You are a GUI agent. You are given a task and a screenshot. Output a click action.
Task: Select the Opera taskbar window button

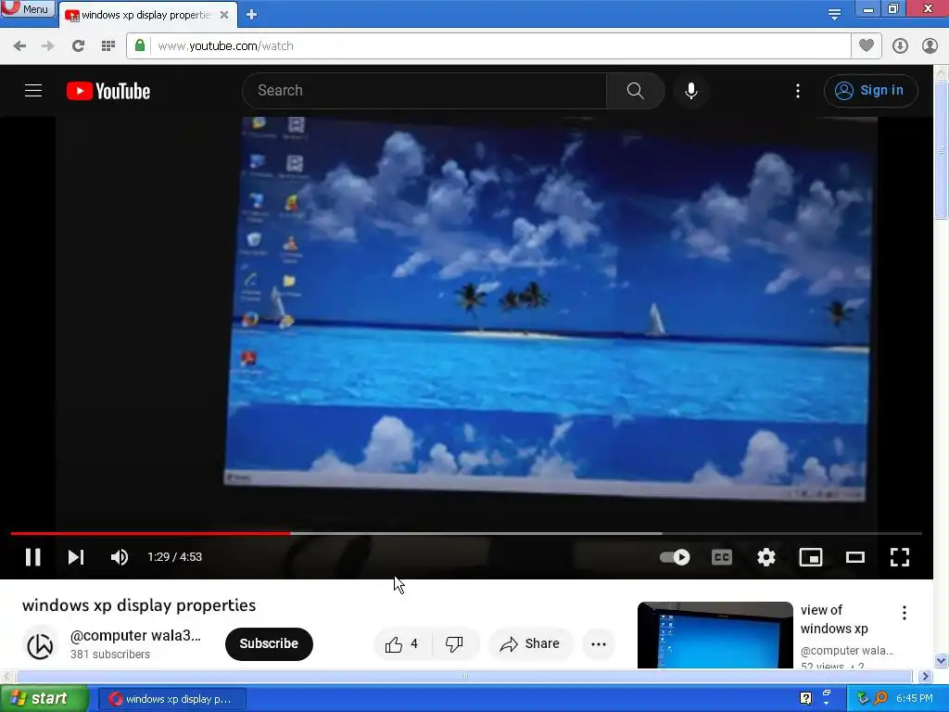pos(172,699)
